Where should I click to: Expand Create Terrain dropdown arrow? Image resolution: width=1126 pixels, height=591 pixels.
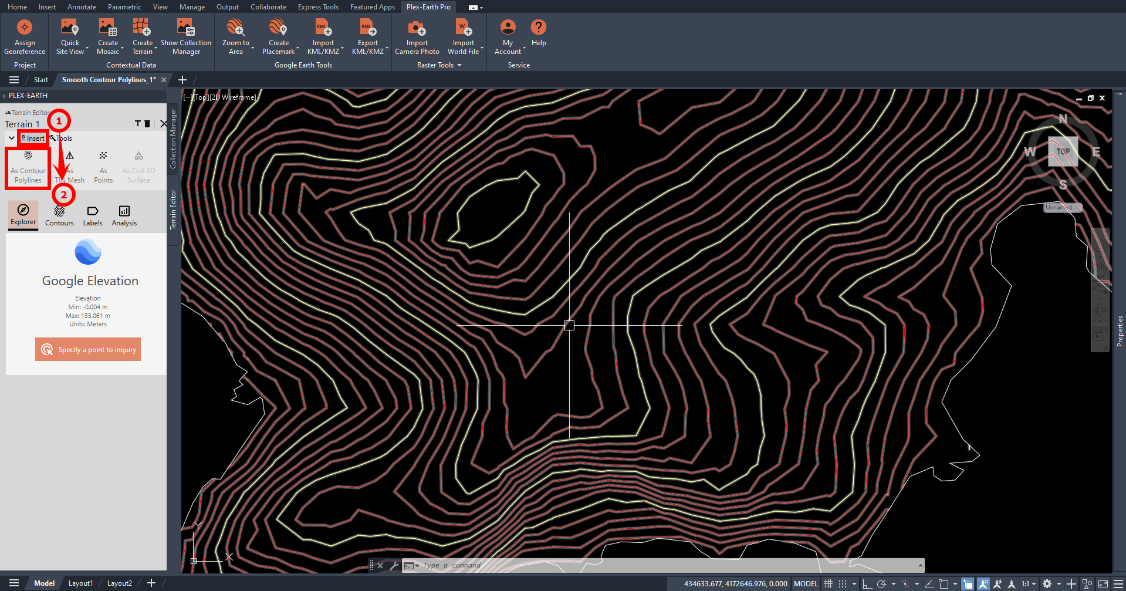click(x=155, y=49)
